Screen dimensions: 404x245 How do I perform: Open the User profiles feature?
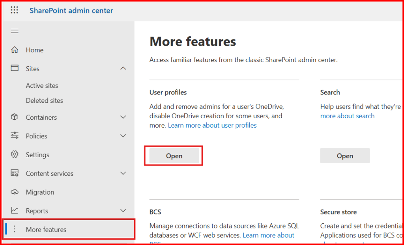174,156
